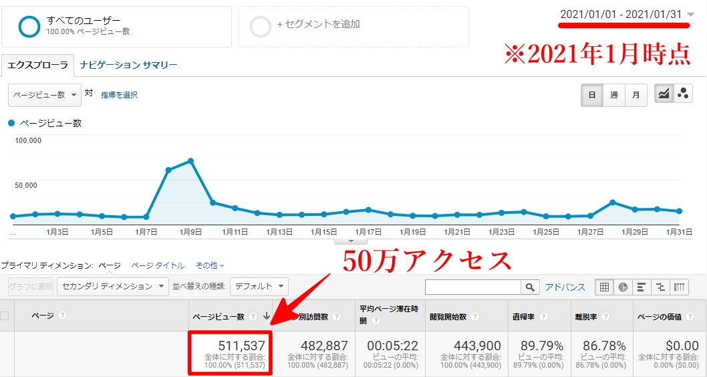Viewport: 707px width, 377px height.
Task: Click help icon beside 別訪問数 header
Action: [336, 317]
